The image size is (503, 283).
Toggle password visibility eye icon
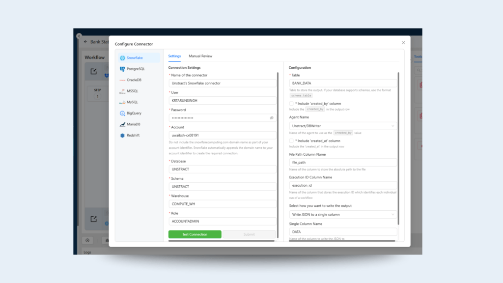click(272, 118)
